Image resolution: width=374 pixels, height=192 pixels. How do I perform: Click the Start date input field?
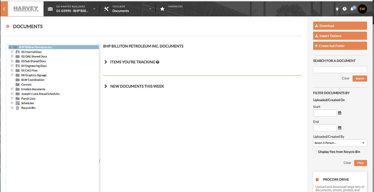coord(325,113)
